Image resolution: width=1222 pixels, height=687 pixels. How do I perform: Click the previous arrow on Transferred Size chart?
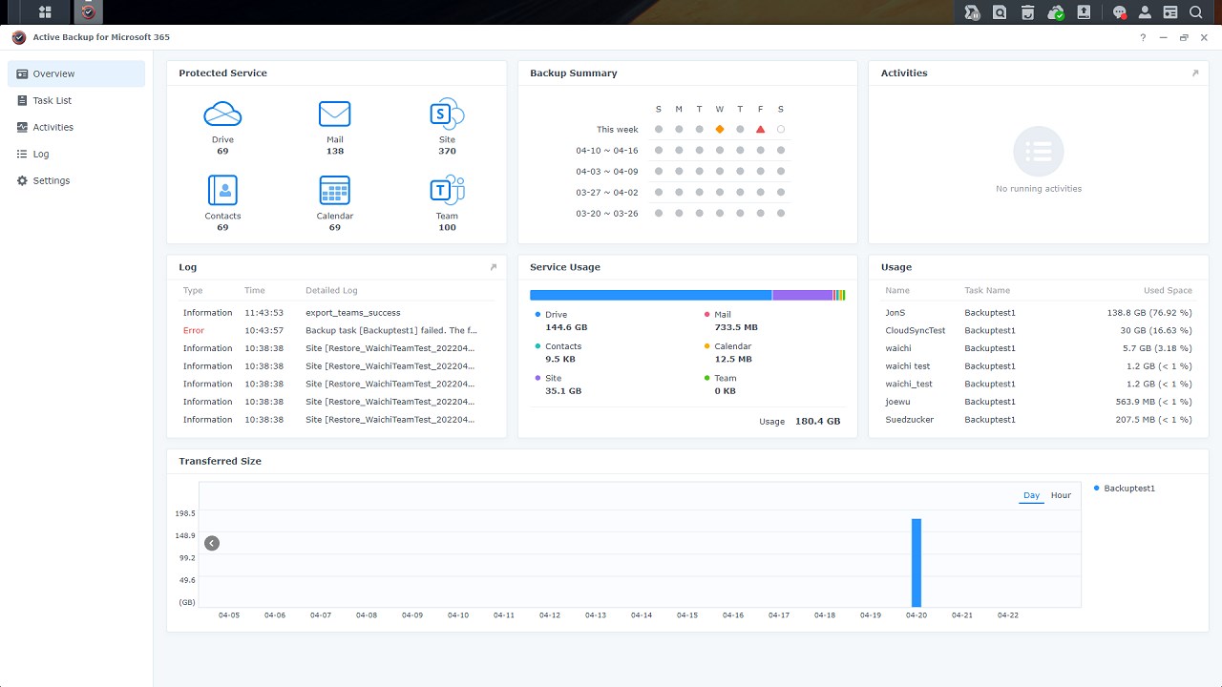212,543
